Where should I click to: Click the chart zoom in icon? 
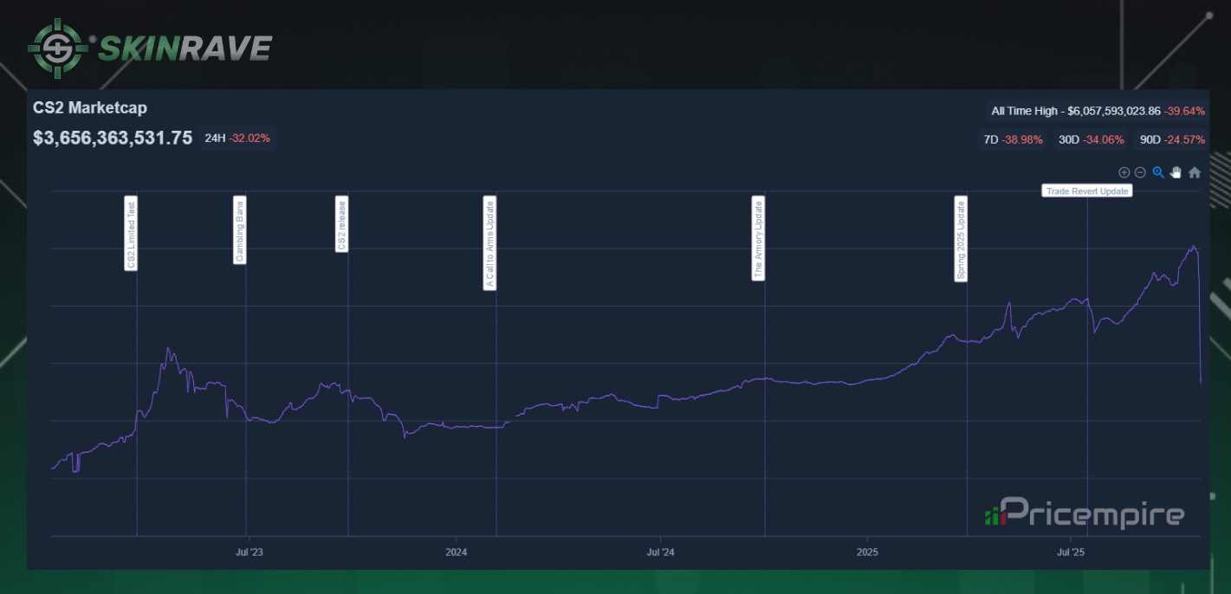coord(1124,172)
